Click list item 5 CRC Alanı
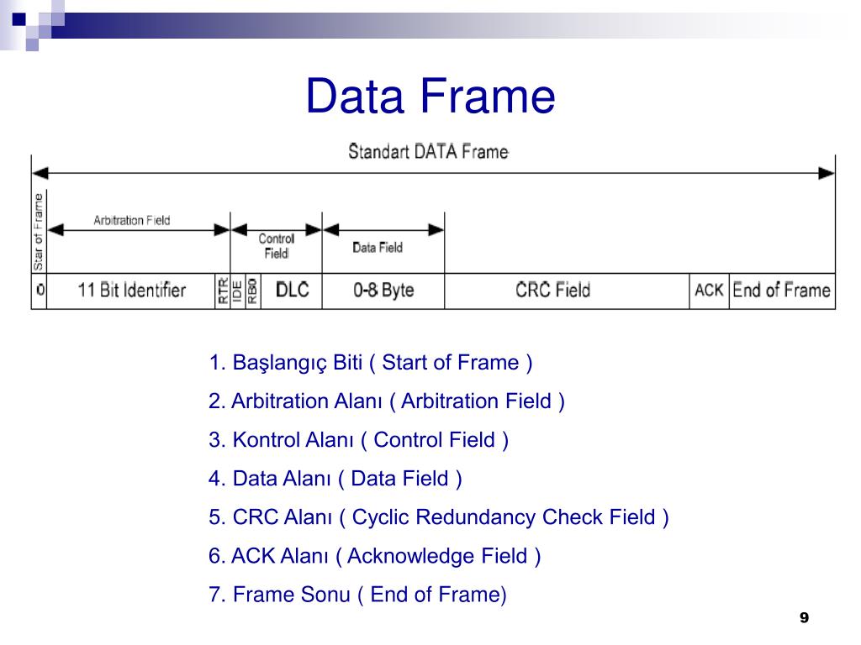Viewport: 861px width, 645px height. (x=439, y=517)
